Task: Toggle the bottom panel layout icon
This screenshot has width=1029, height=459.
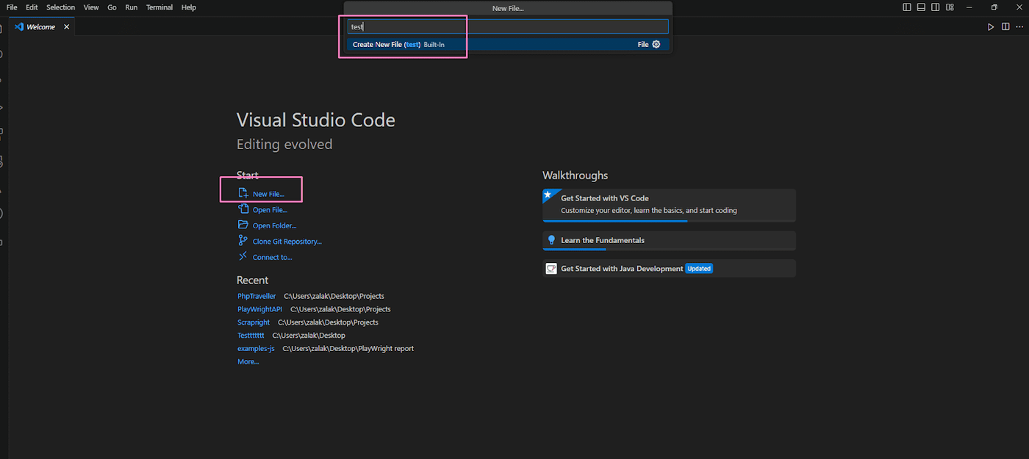Action: tap(921, 7)
